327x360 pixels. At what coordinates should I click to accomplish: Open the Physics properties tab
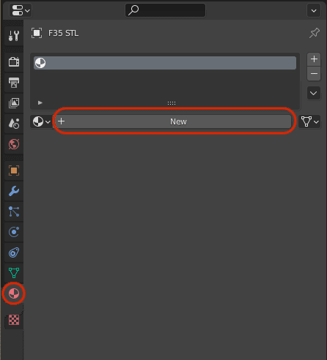pyautogui.click(x=14, y=232)
